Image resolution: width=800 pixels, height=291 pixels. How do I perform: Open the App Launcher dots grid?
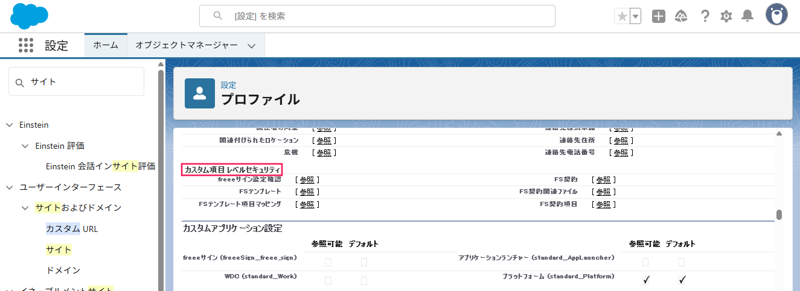pyautogui.click(x=26, y=45)
